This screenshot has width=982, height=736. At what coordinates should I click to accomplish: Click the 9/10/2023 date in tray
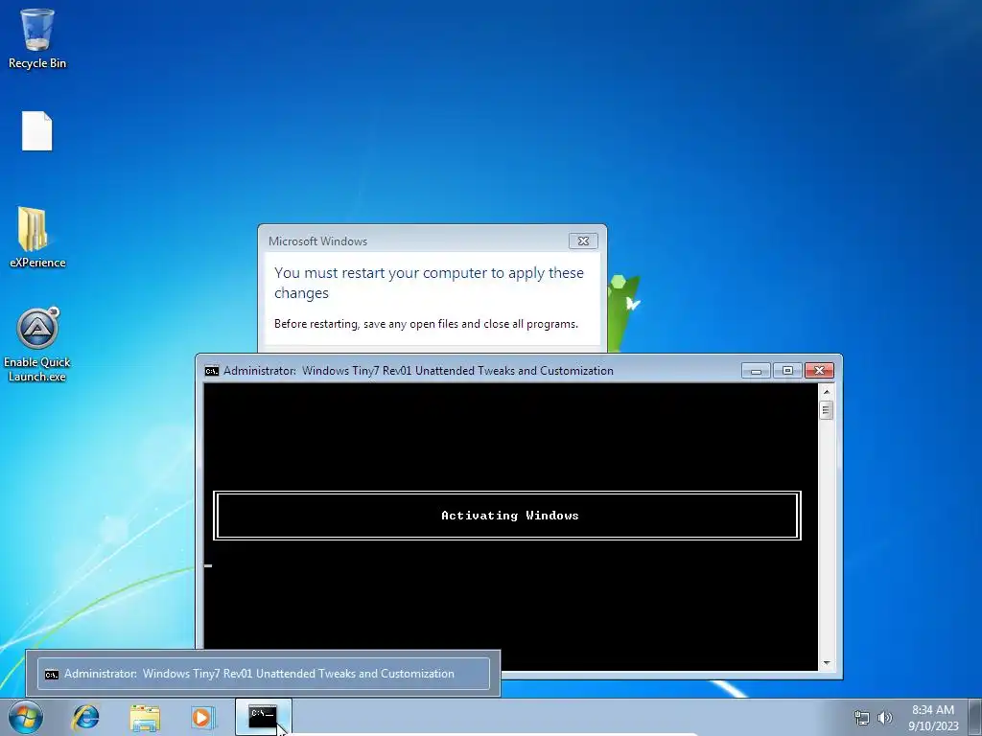tap(933, 726)
